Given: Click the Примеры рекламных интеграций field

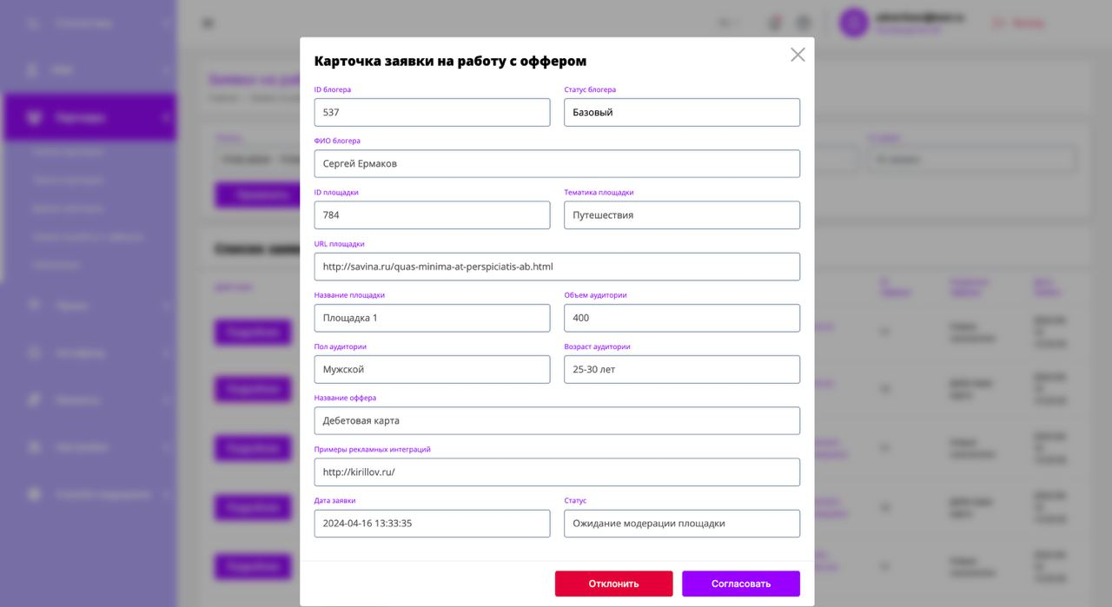Looking at the screenshot, I should click(x=556, y=472).
